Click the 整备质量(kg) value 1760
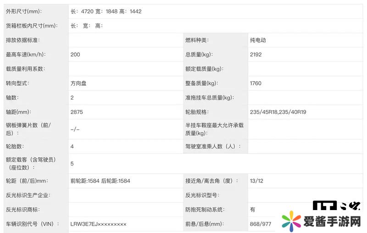367x233 pixels. [x=256, y=83]
